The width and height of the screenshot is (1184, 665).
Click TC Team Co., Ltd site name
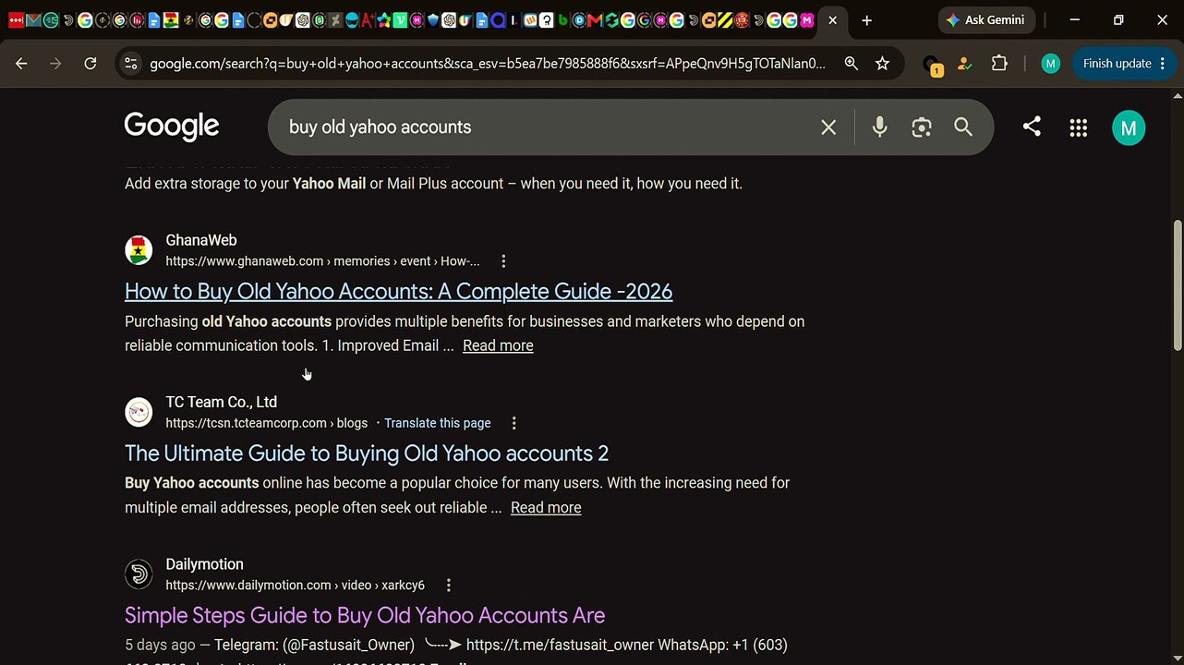point(221,402)
